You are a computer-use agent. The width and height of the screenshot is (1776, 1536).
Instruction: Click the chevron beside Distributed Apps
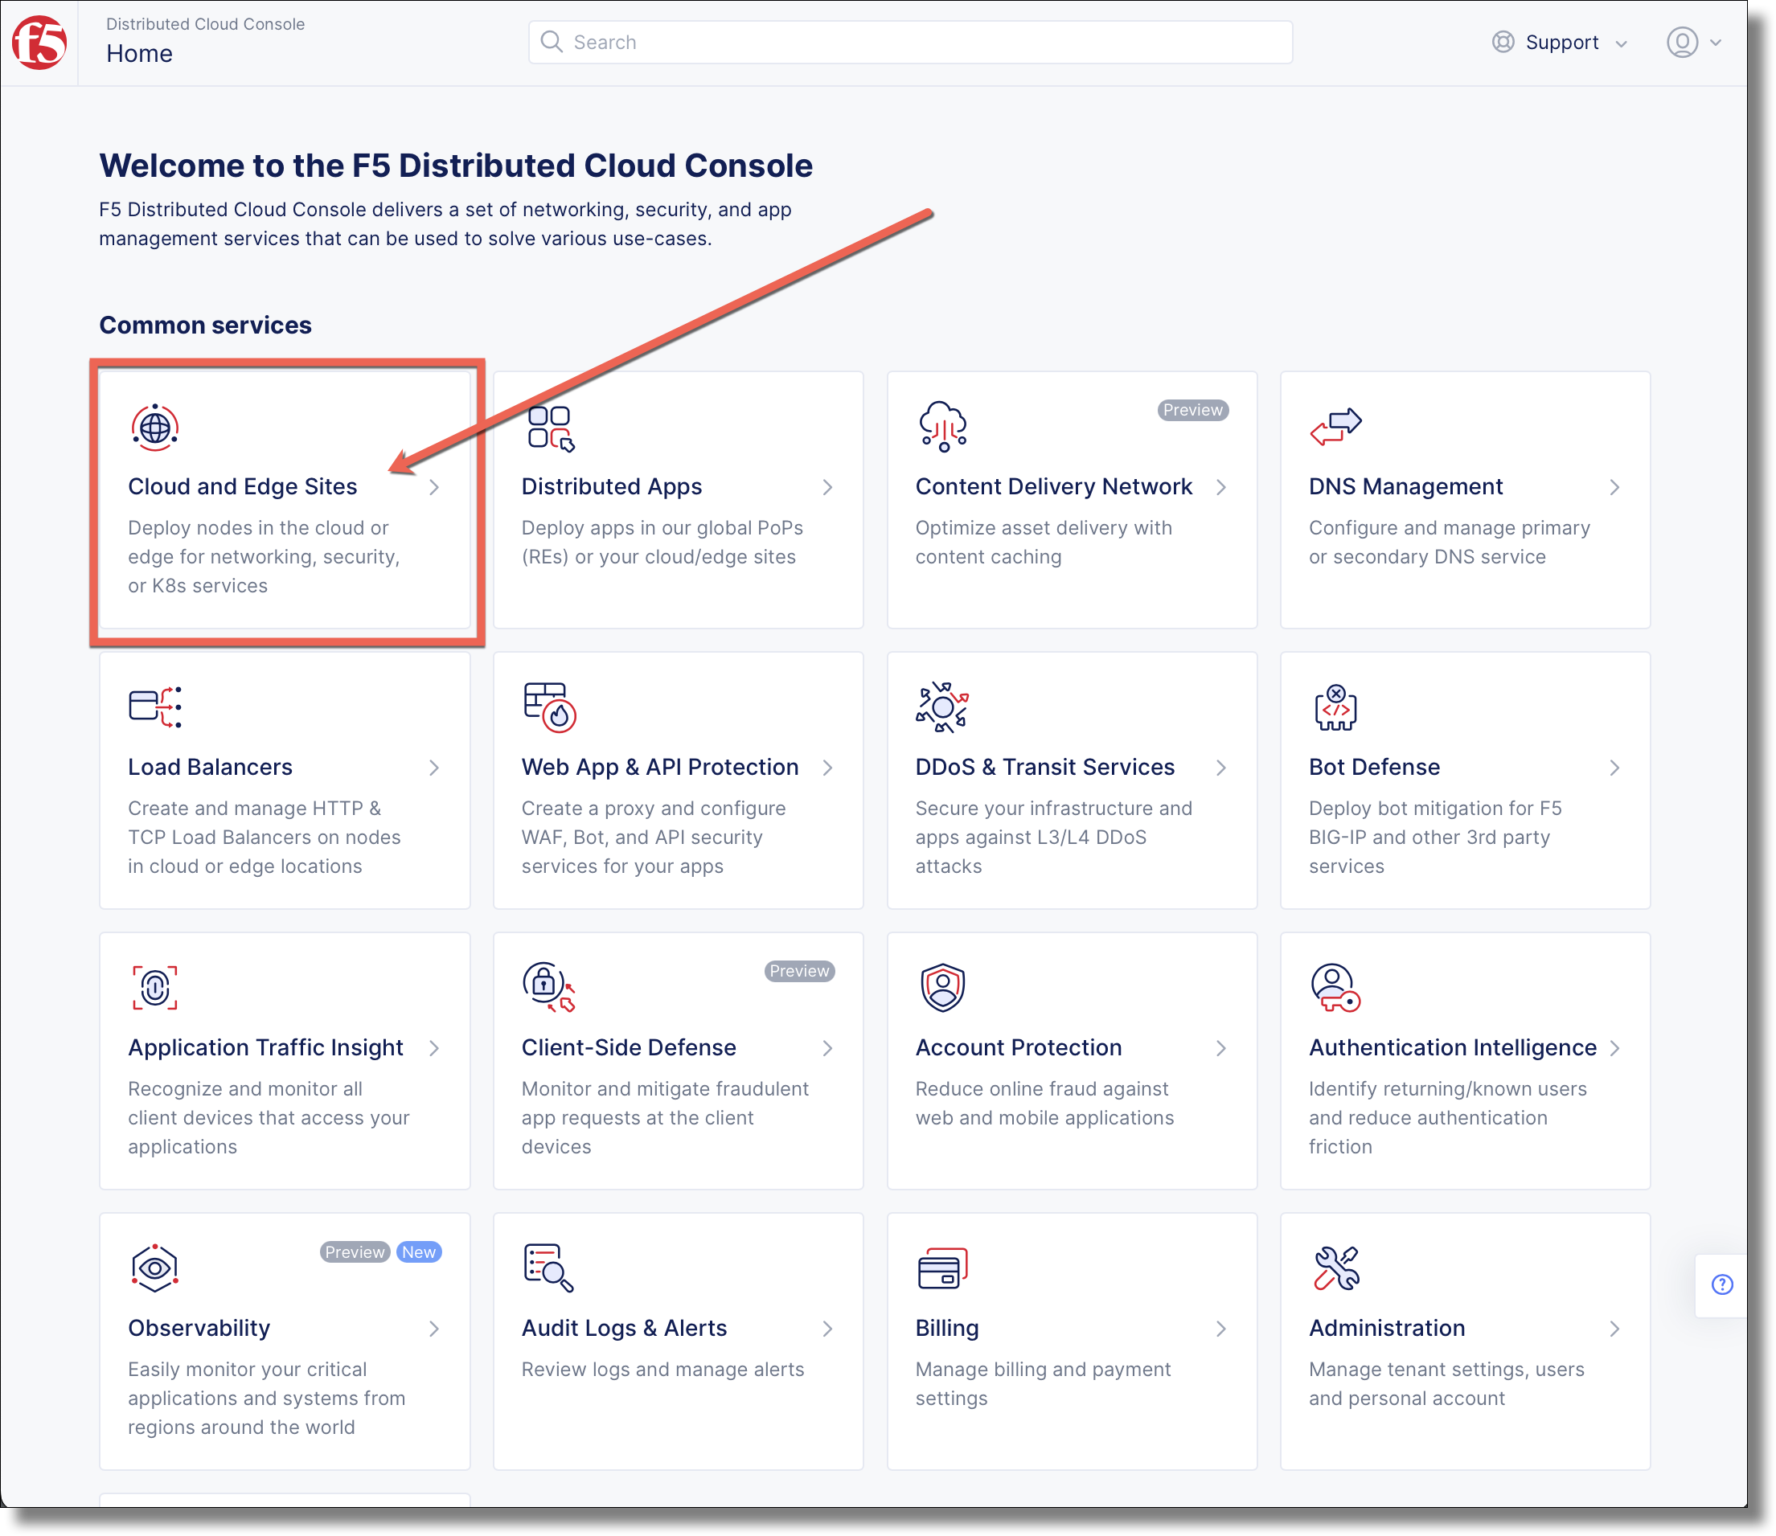point(828,487)
